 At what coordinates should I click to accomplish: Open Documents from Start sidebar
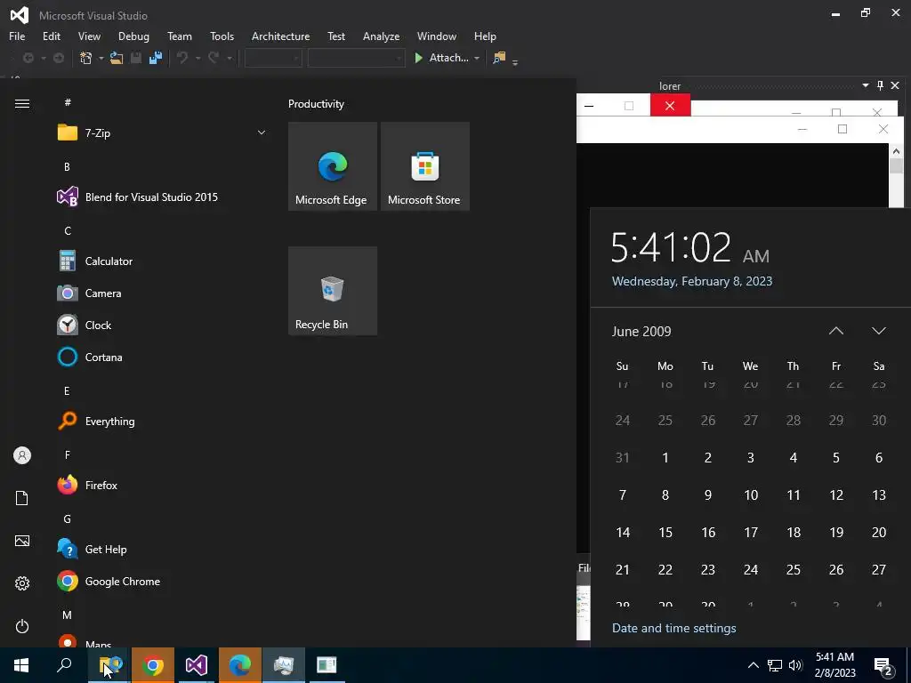coord(22,498)
